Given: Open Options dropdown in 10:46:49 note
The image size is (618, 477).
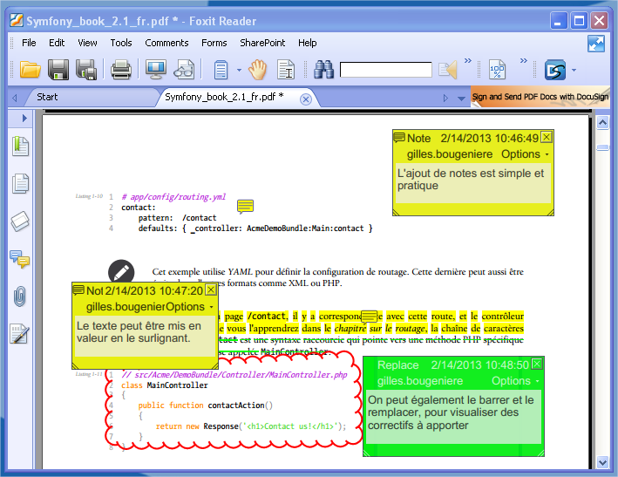Looking at the screenshot, I should [x=525, y=154].
